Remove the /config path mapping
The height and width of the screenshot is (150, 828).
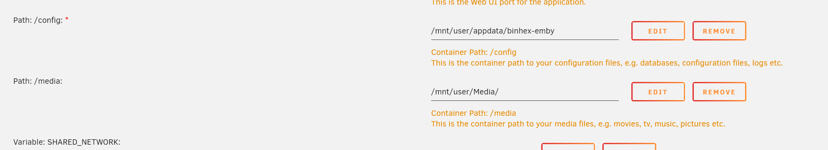pyautogui.click(x=719, y=31)
